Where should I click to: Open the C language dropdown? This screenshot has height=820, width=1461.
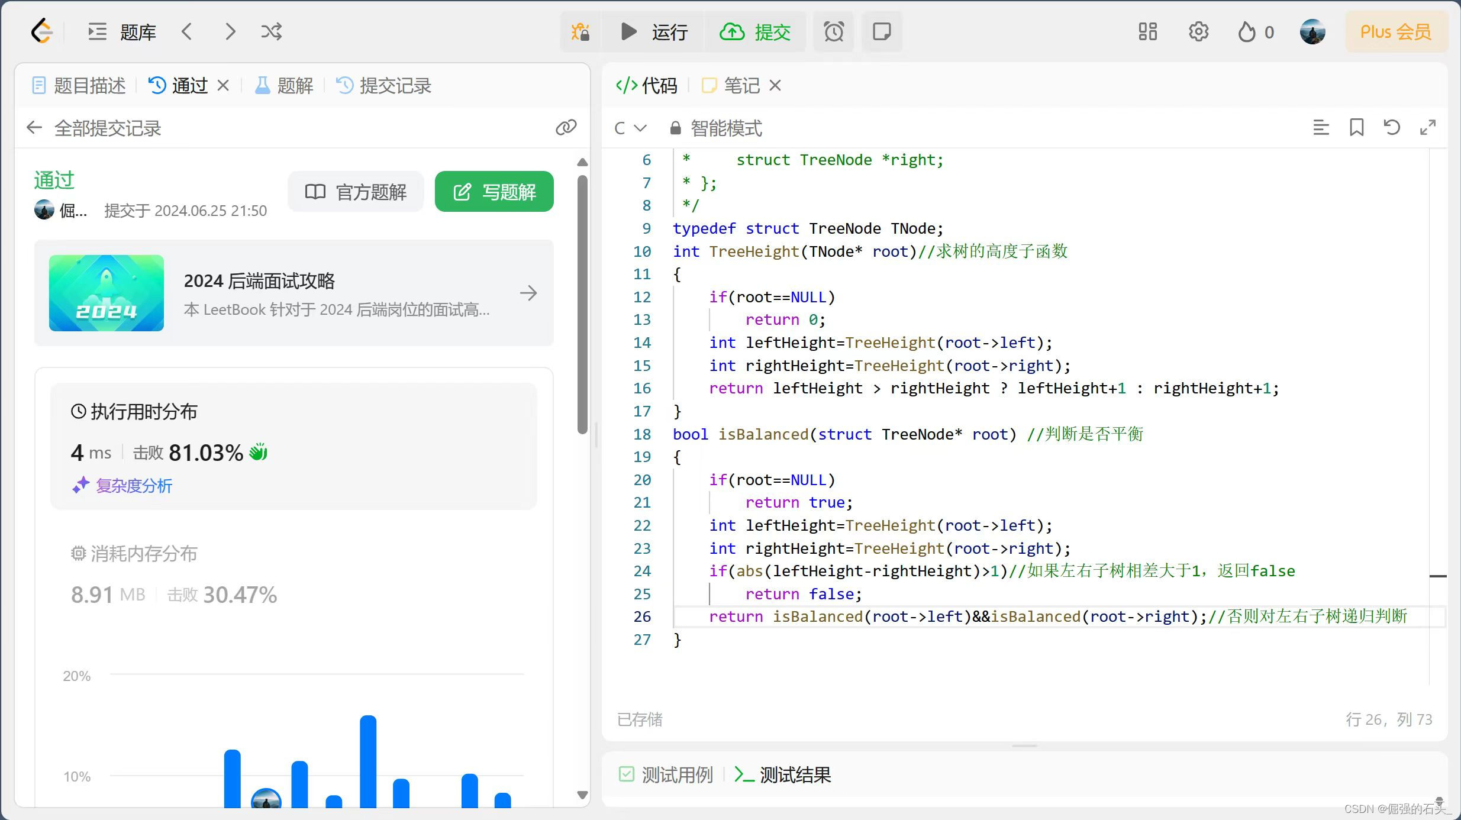point(630,128)
